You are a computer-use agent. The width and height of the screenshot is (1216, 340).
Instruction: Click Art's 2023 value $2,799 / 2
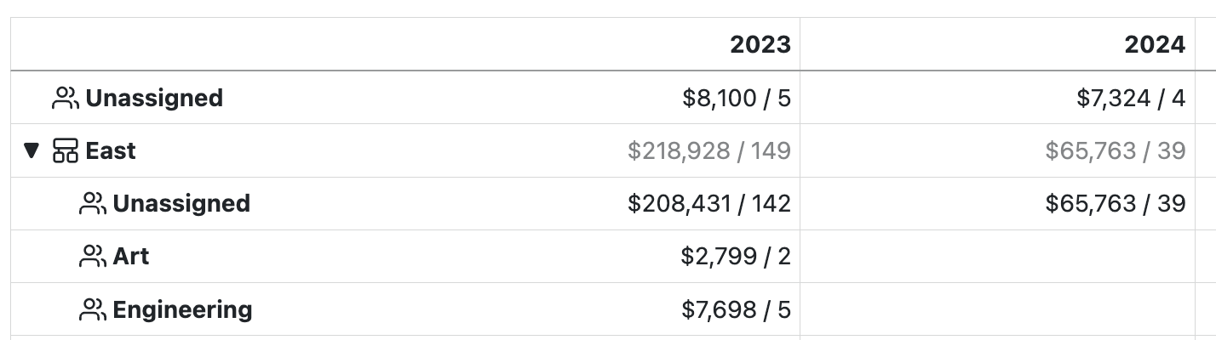tap(735, 257)
